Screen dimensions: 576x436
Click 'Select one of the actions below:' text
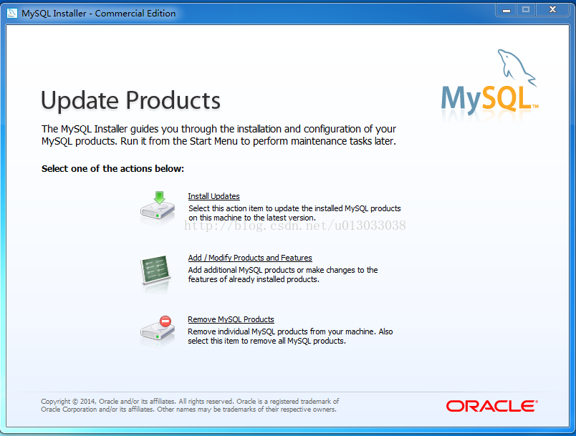(112, 168)
